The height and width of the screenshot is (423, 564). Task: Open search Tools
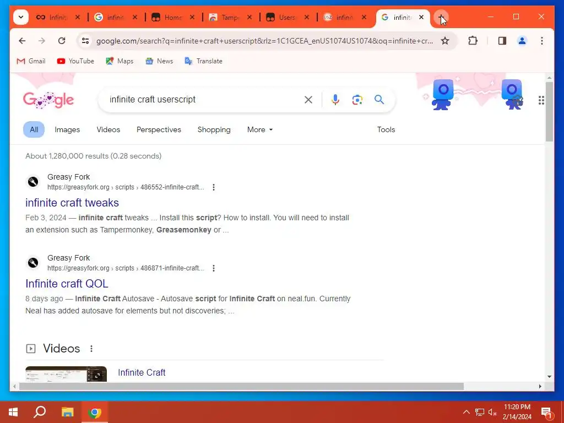386,129
